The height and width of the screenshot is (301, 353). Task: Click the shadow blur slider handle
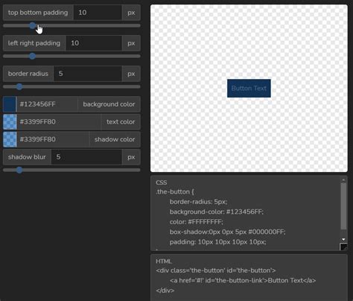[19, 170]
